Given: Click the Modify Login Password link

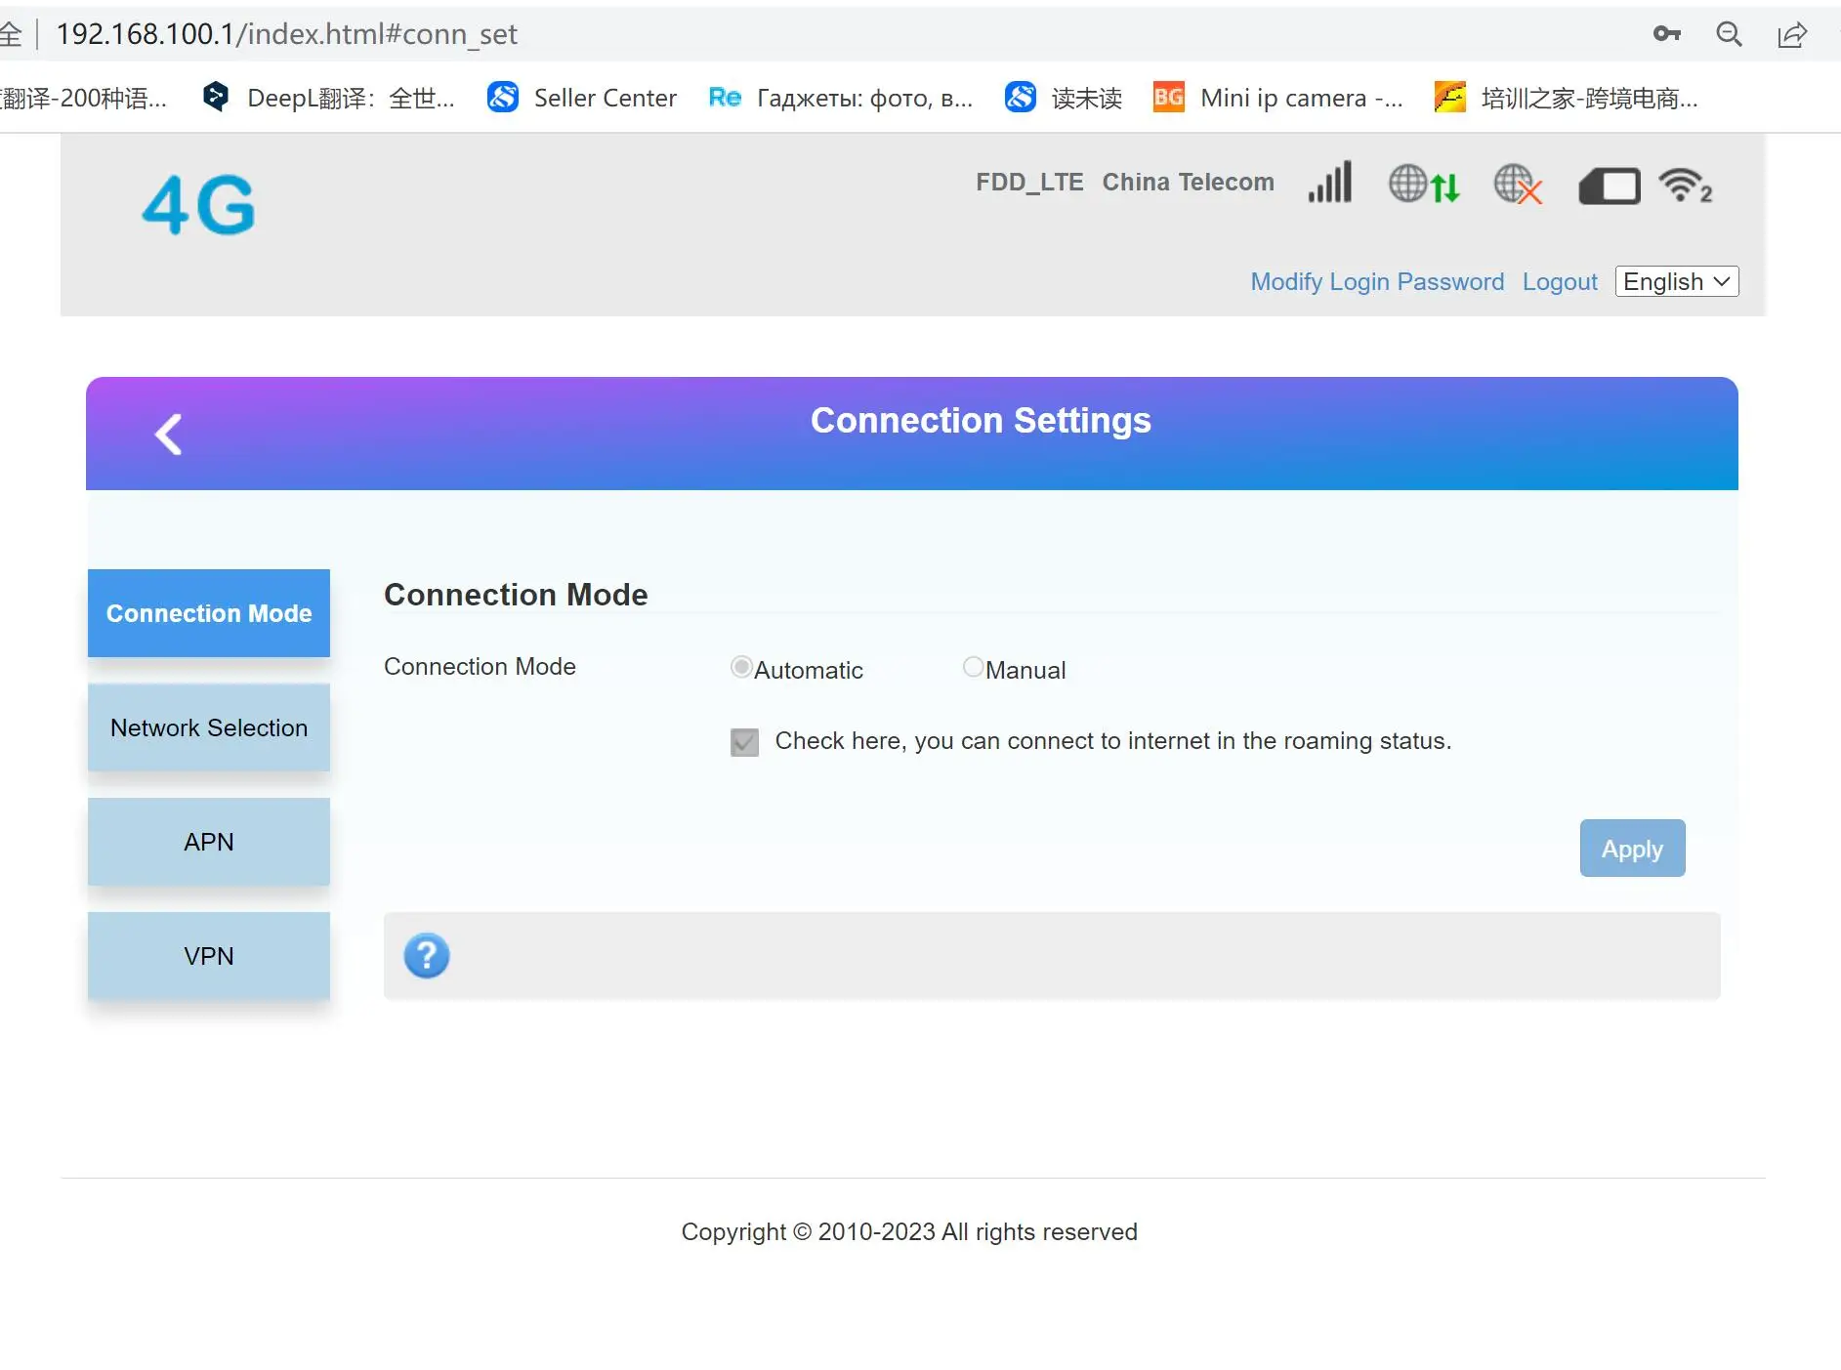Looking at the screenshot, I should (x=1377, y=282).
